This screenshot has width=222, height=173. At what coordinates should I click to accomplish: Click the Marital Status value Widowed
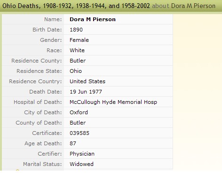[x=81, y=164]
